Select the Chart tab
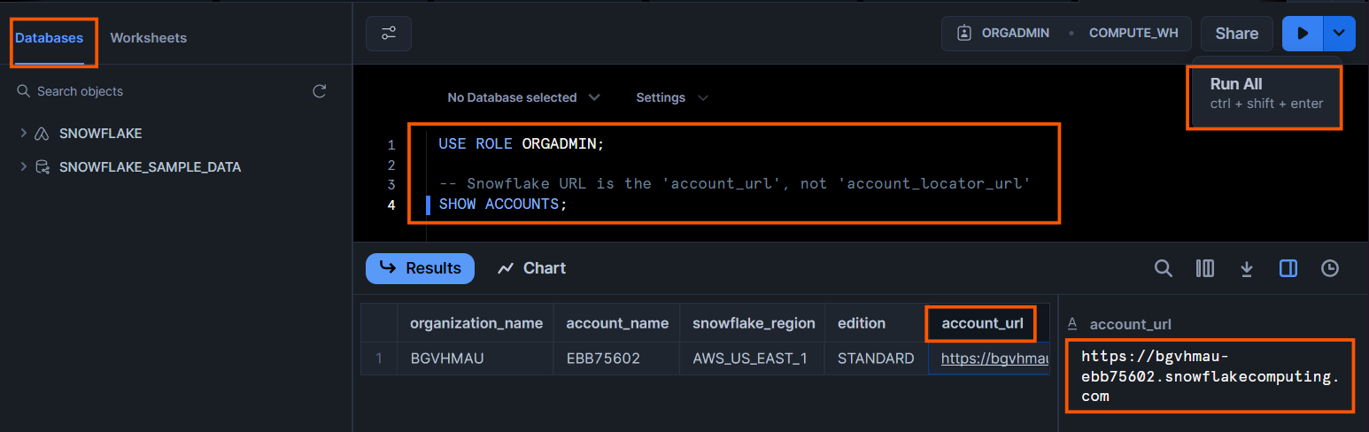This screenshot has width=1369, height=432. (531, 268)
